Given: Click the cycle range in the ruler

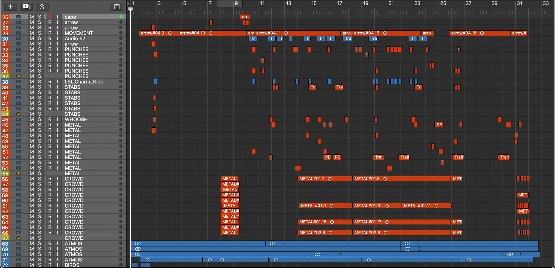Looking at the screenshot, I should (x=230, y=3).
